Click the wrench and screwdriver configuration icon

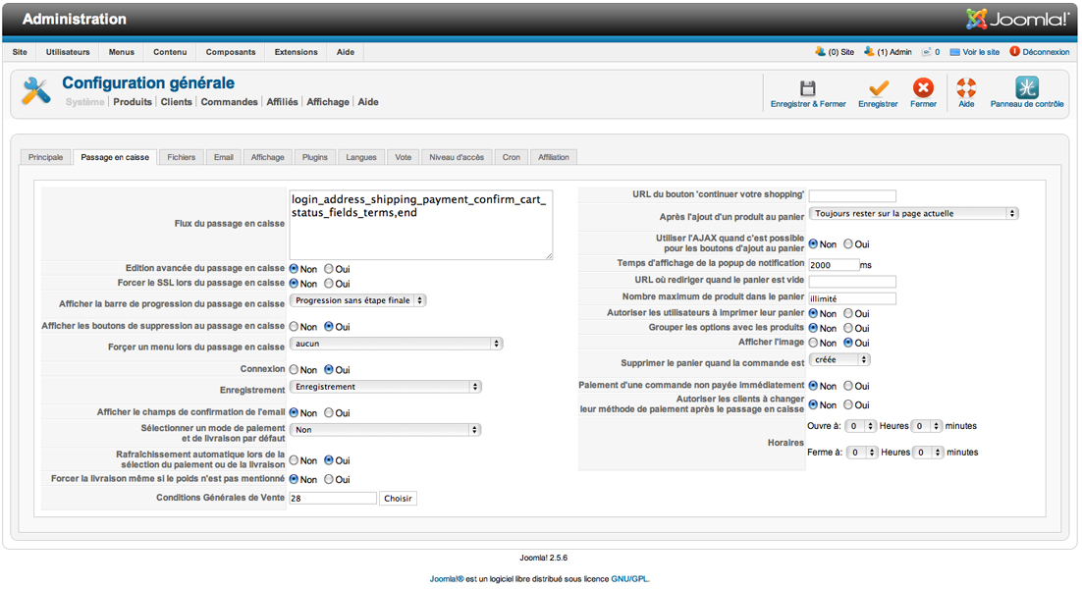36,91
